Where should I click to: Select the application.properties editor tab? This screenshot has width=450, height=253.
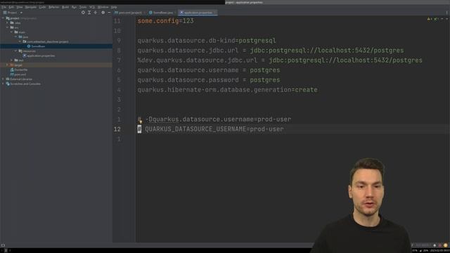tap(198, 13)
